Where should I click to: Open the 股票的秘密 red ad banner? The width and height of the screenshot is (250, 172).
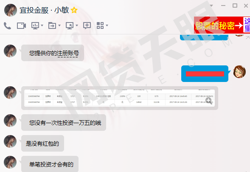click(222, 25)
